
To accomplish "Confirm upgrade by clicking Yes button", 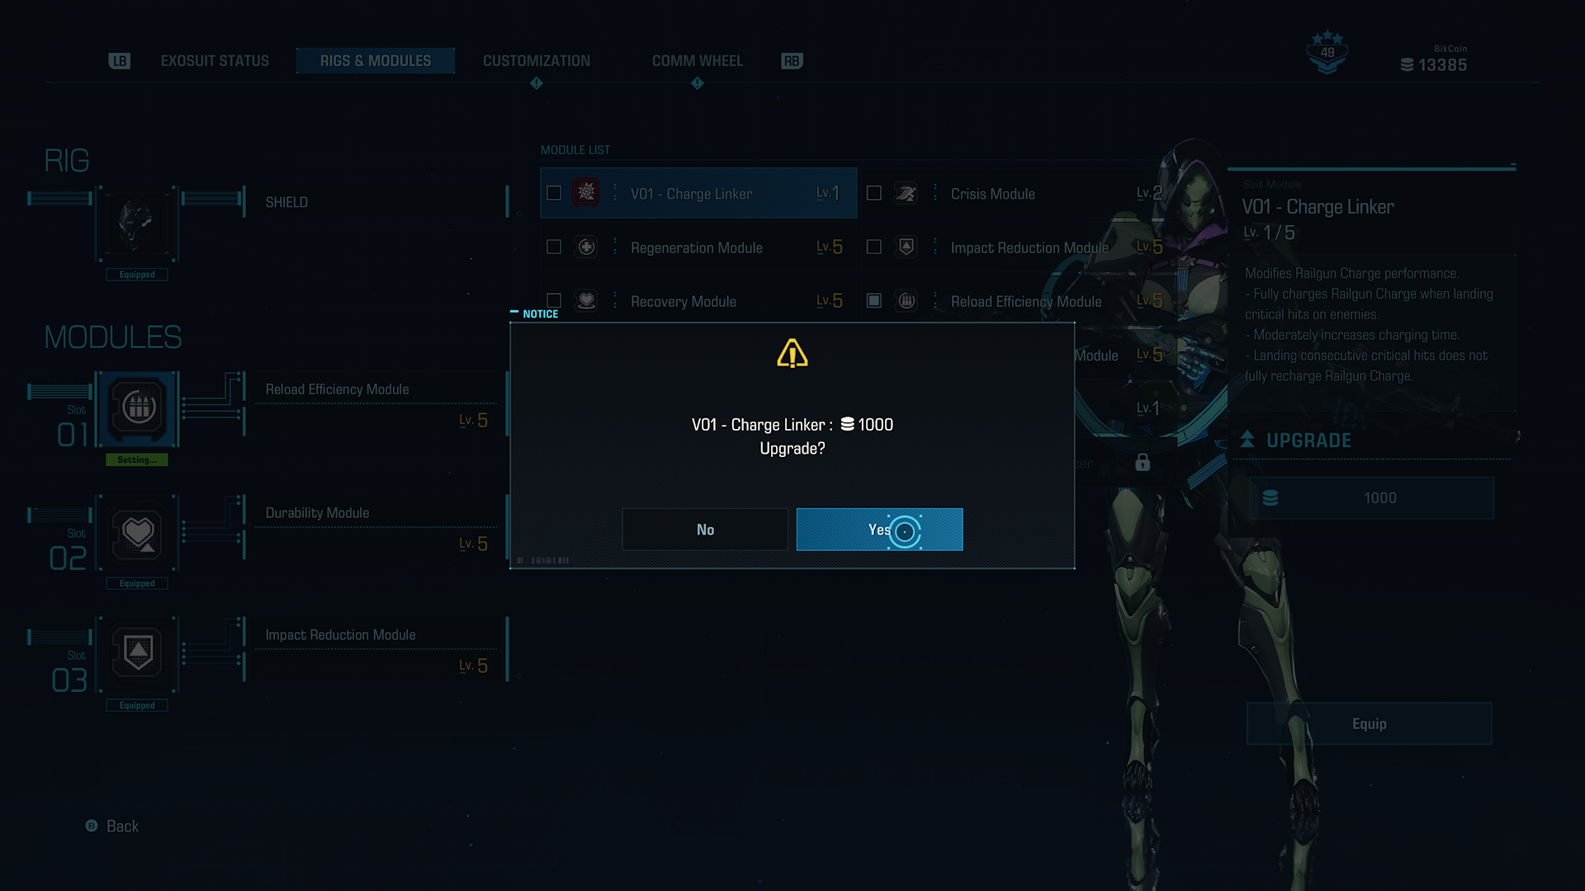I will pyautogui.click(x=879, y=529).
